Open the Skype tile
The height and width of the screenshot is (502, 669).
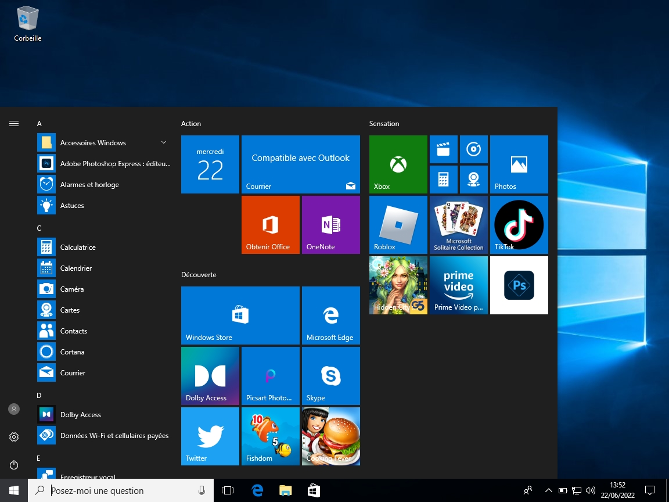(x=330, y=376)
